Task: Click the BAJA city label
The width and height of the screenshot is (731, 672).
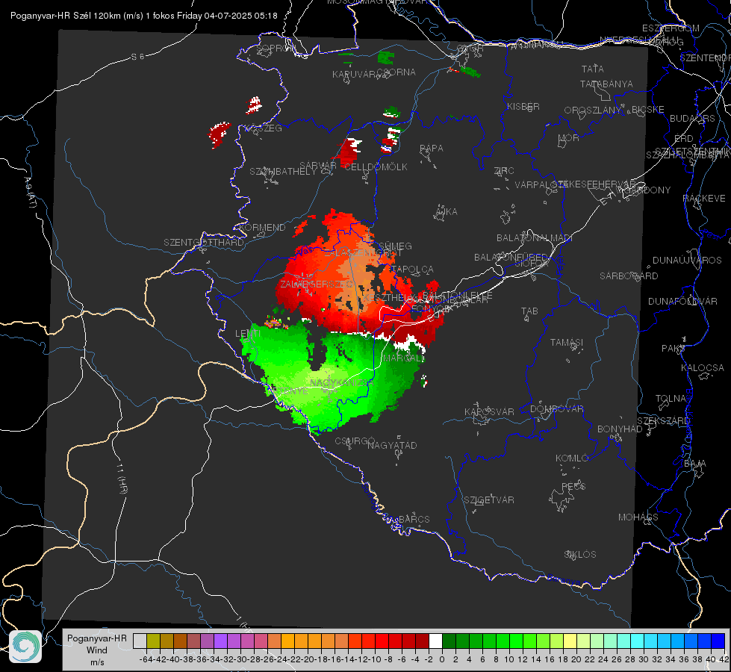Action: tap(695, 464)
